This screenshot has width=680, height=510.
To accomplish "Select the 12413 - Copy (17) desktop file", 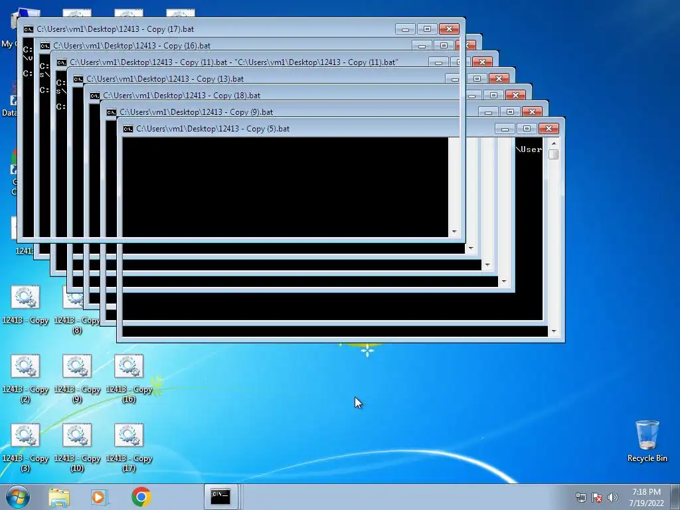I will (x=129, y=448).
